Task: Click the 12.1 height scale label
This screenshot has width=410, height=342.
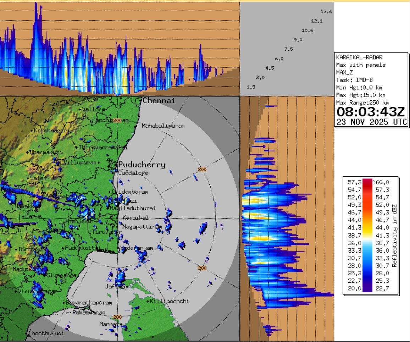Action: click(317, 21)
